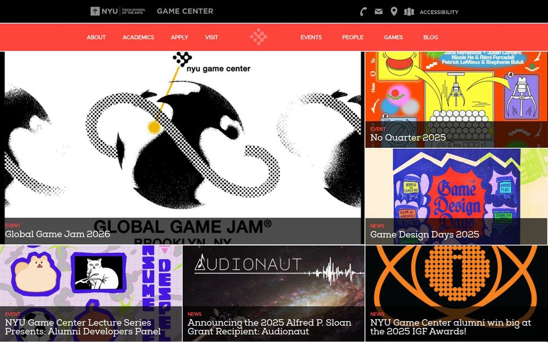Screen dimensions: 548x342
Task: Click the Tisch School of the Arts text
Action: coord(133,11)
